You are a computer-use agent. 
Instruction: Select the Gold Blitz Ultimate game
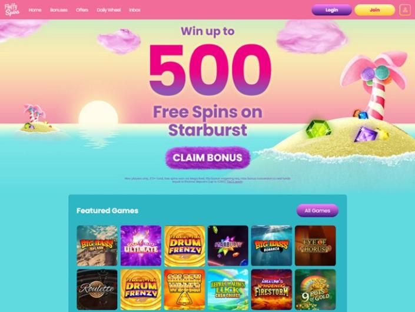tap(141, 245)
